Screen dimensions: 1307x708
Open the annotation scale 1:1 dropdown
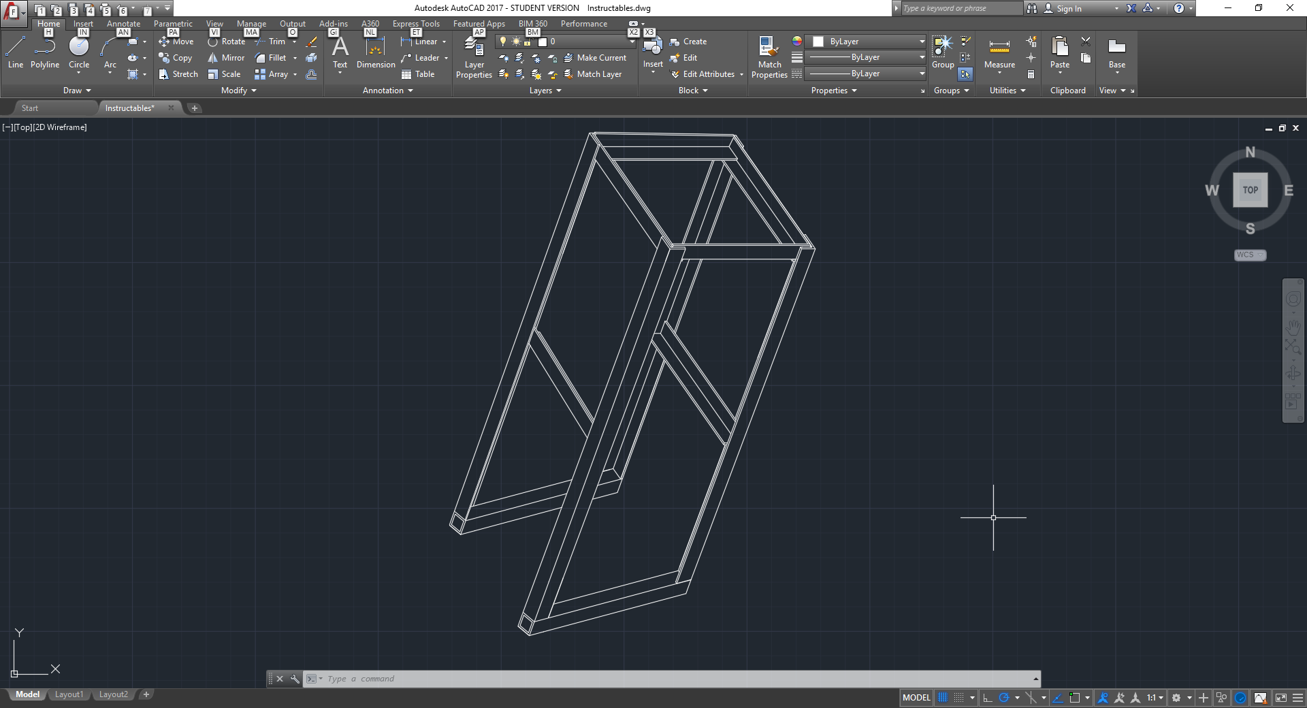1155,698
